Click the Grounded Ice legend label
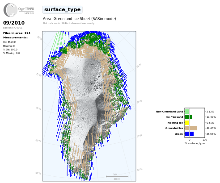This screenshot has width=220, height=183. point(174,128)
